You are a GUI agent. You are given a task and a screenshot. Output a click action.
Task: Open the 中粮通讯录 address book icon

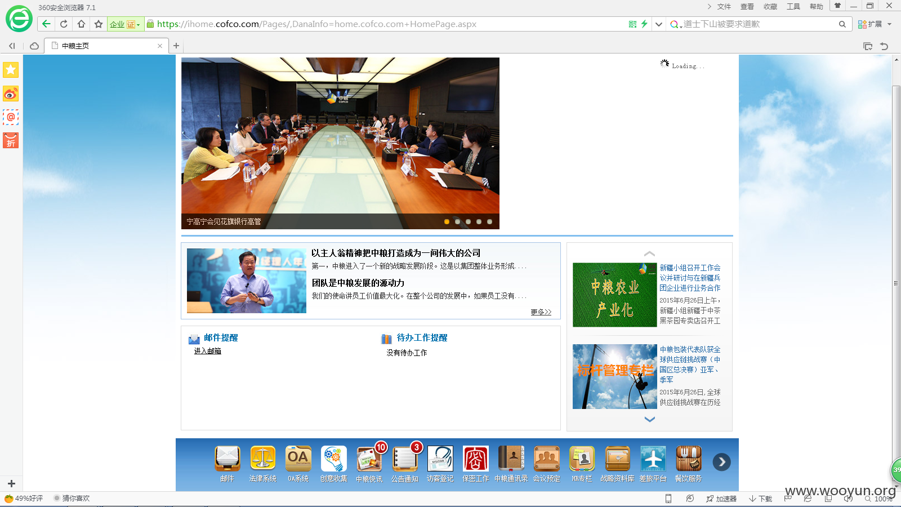click(511, 459)
